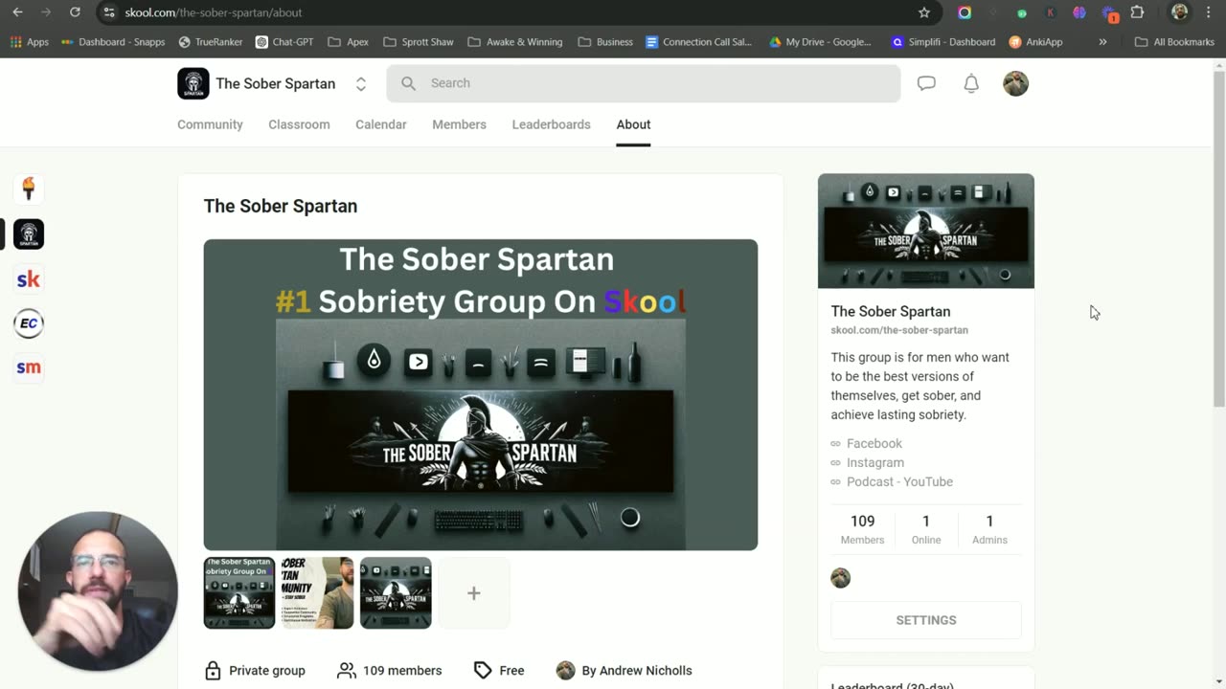Viewport: 1226px width, 689px height.
Task: Open the Apex bookmarks folder
Action: click(349, 42)
